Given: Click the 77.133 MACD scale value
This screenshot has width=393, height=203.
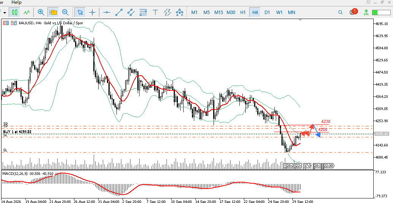Looking at the screenshot, I should (381, 172).
